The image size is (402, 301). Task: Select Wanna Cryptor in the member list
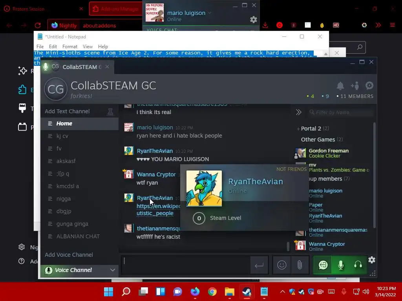[x=332, y=246]
